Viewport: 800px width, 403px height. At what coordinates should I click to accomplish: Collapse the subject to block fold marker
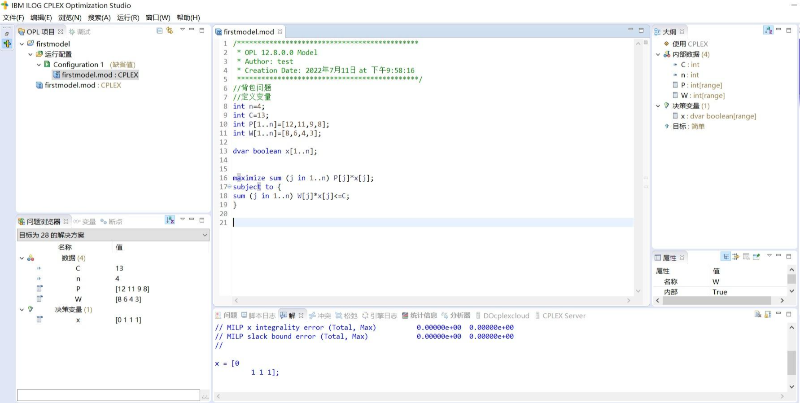(230, 187)
